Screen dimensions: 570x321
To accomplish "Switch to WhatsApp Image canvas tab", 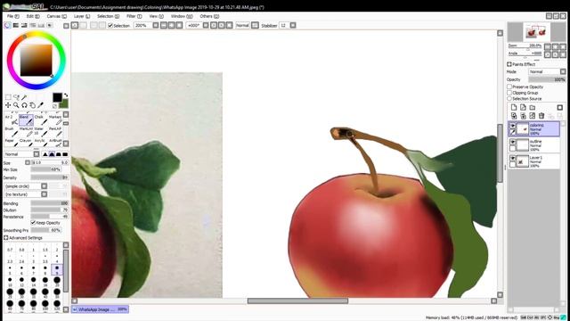I will (x=100, y=309).
